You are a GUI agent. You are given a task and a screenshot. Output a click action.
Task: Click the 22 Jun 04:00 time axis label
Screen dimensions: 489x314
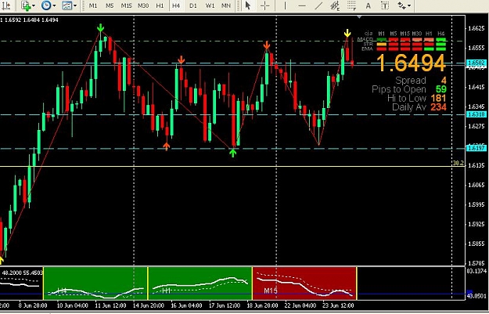301,305
